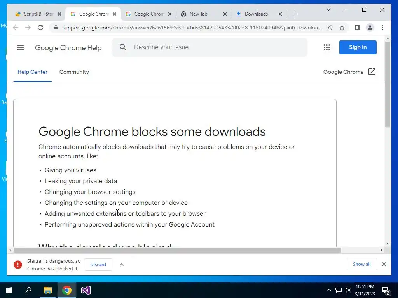Open the tab search chevron
Image resolution: width=398 pixels, height=298 pixels.
tap(328, 10)
